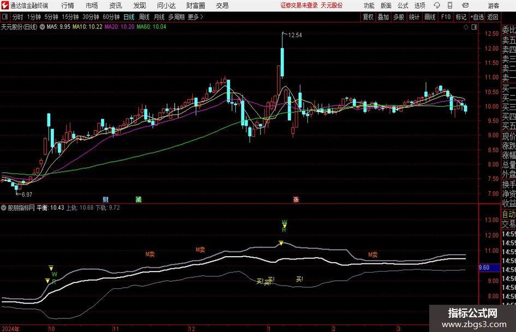Click the 天元股份 stock name in title bar
This screenshot has height=332, width=516.
pyautogui.click(x=331, y=5)
